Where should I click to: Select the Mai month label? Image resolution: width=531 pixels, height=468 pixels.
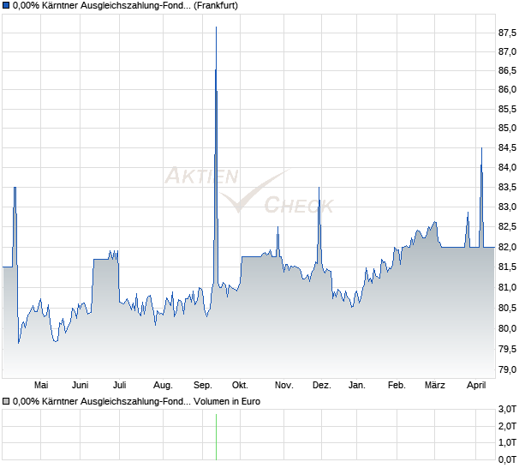pos(40,385)
